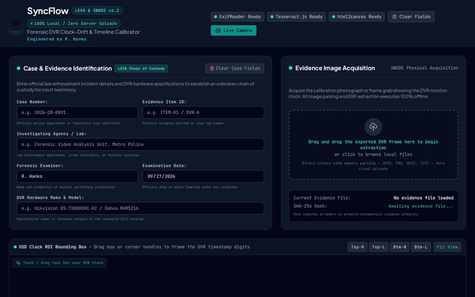The width and height of the screenshot is (475, 297).
Task: Select the Top-L ROI preset
Action: 379,247
